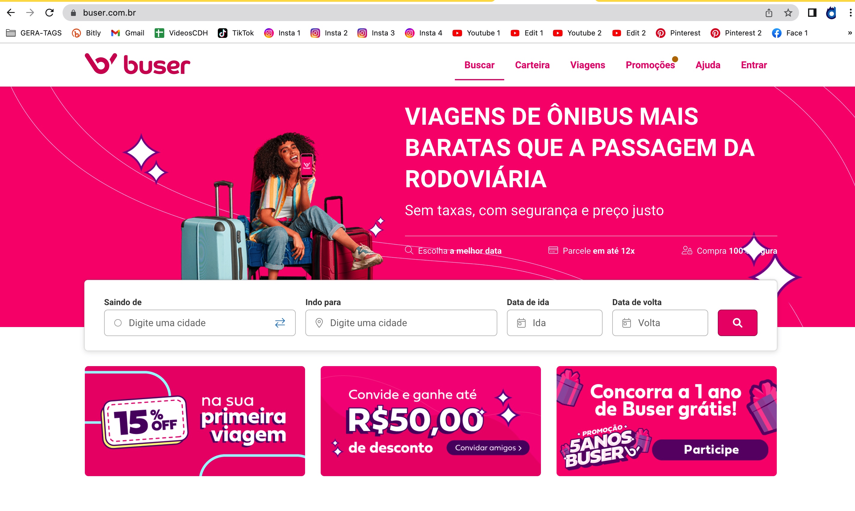The width and height of the screenshot is (855, 511).
Task: Go to Promoções menu item
Action: [650, 65]
